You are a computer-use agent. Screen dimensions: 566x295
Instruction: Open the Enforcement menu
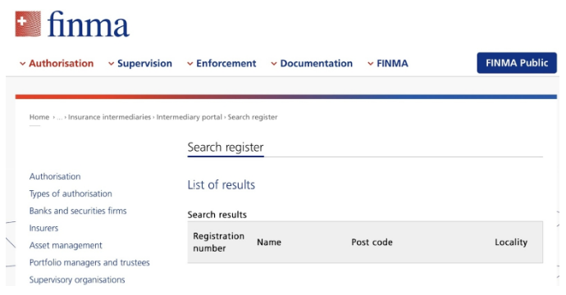(x=226, y=63)
